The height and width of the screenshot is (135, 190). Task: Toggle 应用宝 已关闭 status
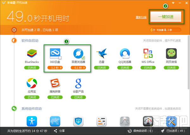[x=32, y=97]
